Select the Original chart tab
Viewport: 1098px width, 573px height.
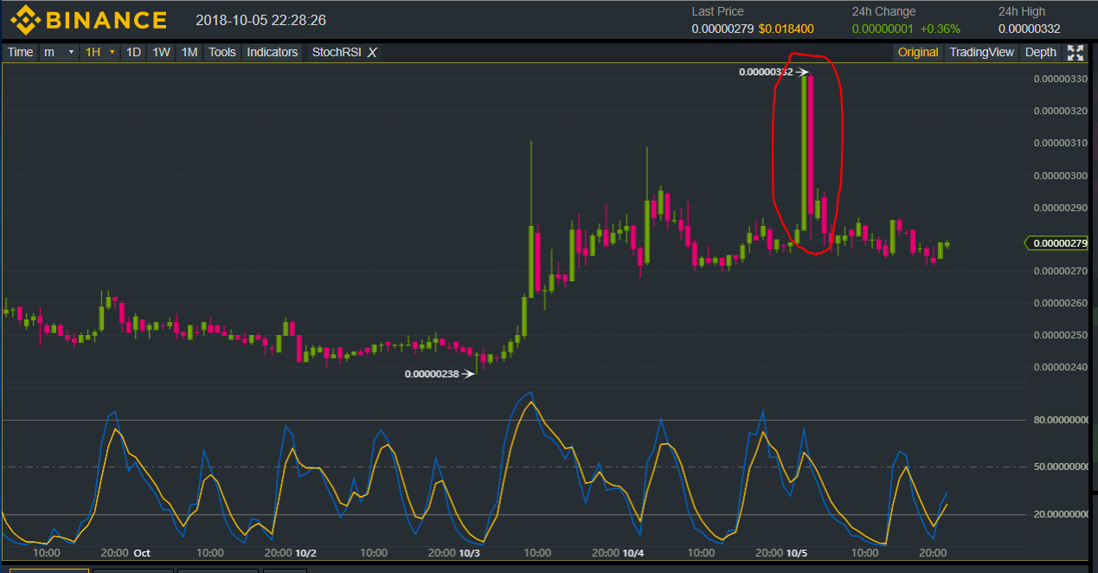pos(917,52)
